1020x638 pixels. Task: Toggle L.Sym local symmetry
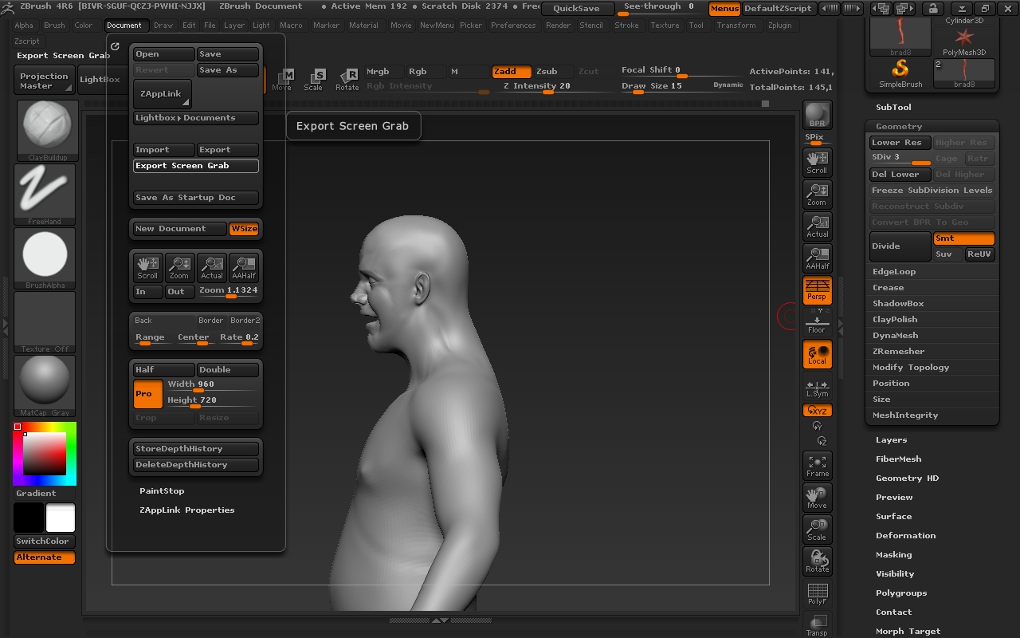tap(817, 388)
